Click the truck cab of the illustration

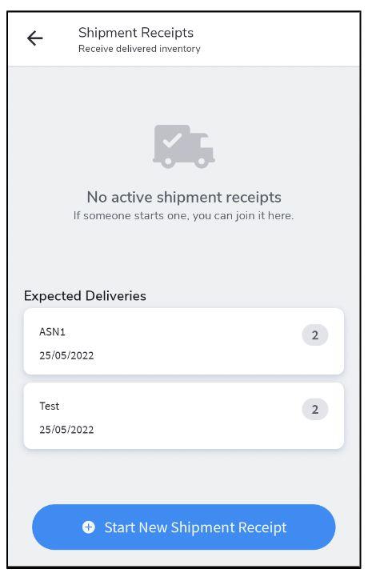202,146
